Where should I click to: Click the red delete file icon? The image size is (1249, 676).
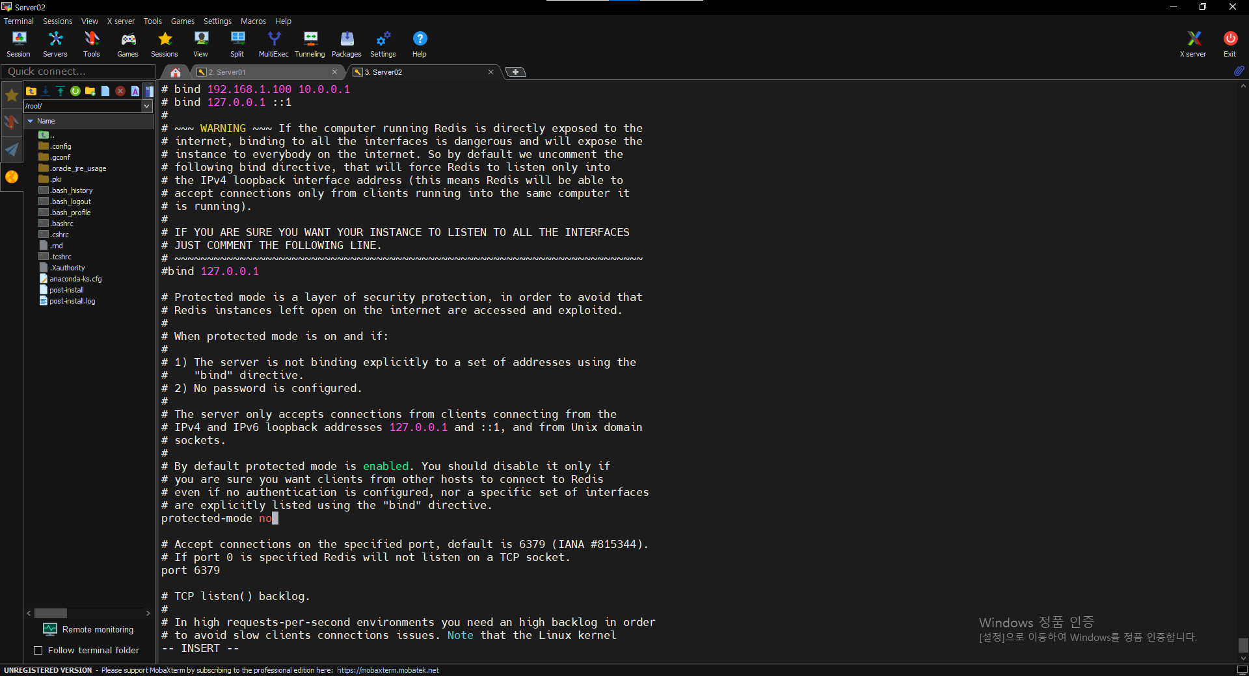coord(120,91)
